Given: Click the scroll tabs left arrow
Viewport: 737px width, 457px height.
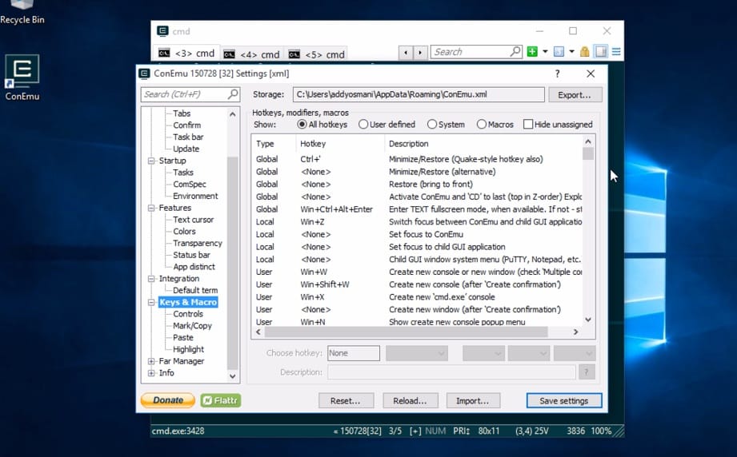Looking at the screenshot, I should 407,53.
